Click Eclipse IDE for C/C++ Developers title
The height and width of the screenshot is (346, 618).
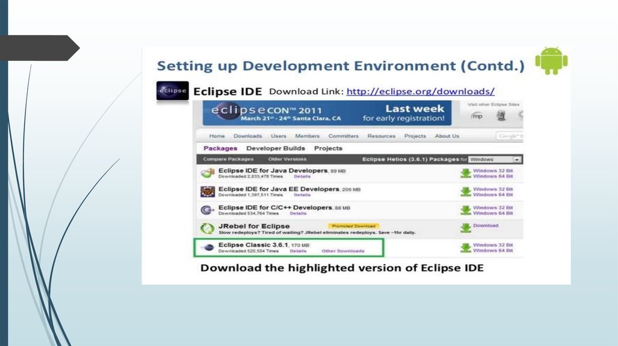tap(275, 207)
